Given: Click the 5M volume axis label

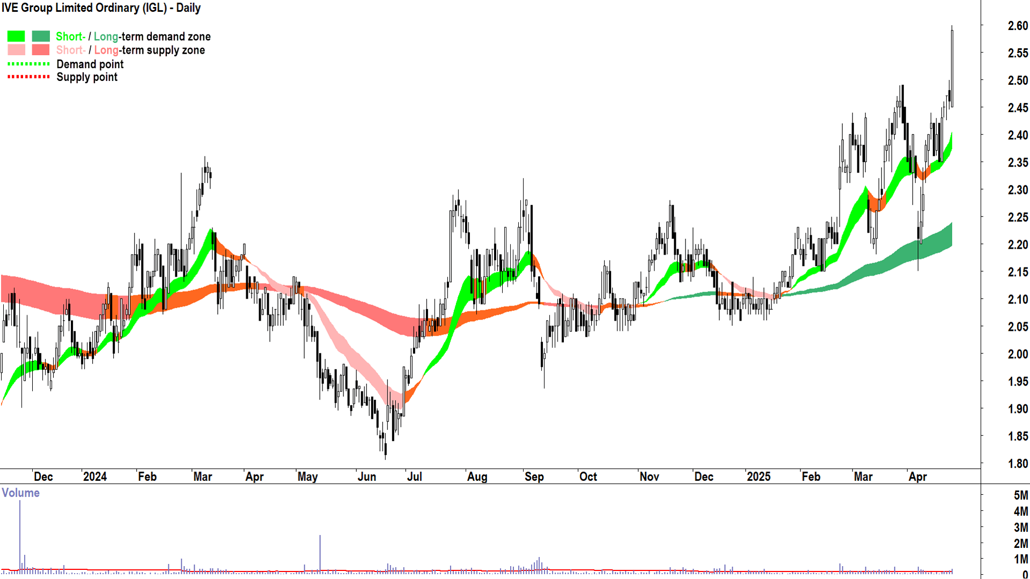Looking at the screenshot, I should point(1021,495).
